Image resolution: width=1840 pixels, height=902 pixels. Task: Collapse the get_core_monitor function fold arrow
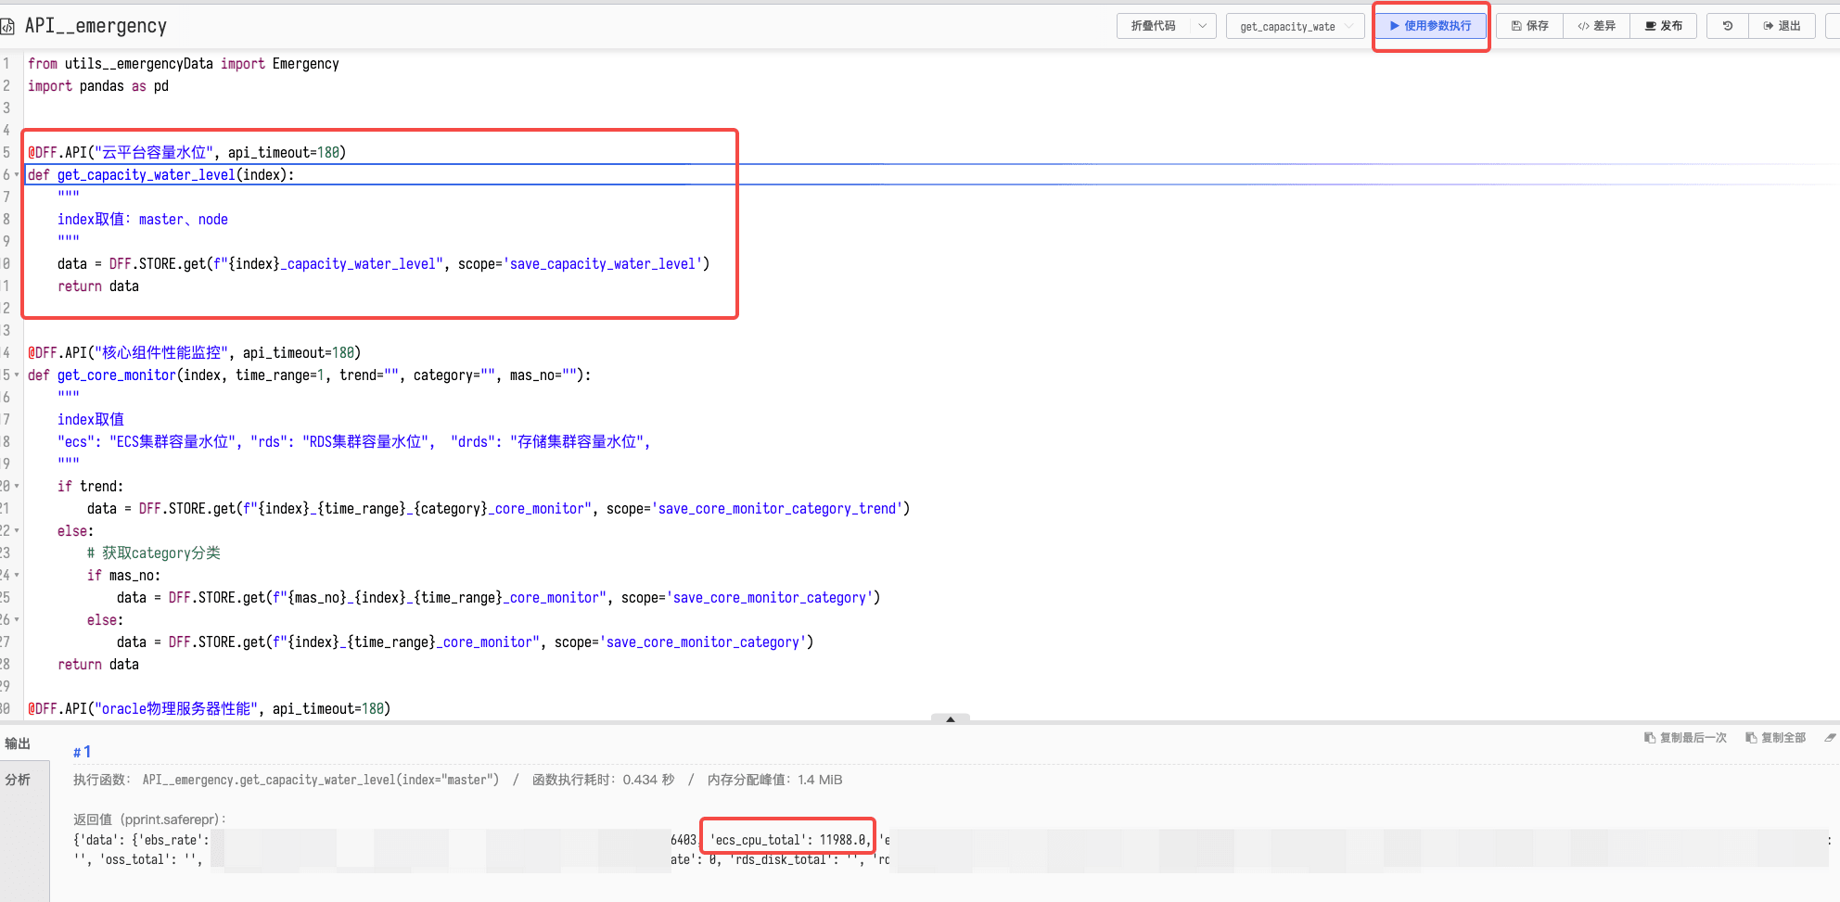(x=17, y=375)
